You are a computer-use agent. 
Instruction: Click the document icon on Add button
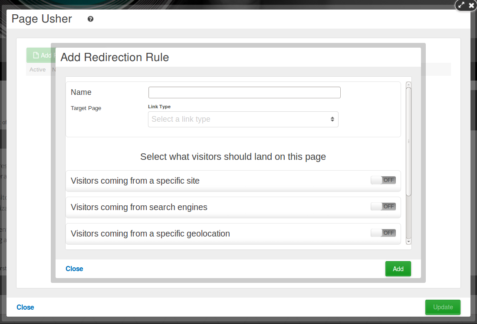pos(36,55)
